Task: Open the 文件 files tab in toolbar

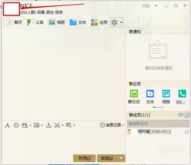Action: 78,23
